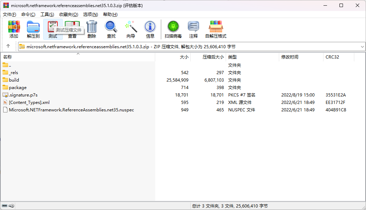Click build folder size 25,584,909

pos(178,80)
